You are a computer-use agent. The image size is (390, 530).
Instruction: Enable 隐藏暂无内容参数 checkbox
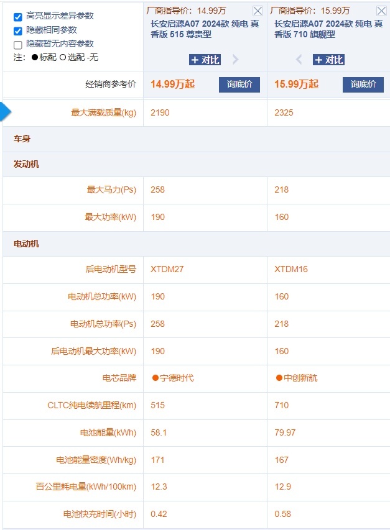click(18, 45)
